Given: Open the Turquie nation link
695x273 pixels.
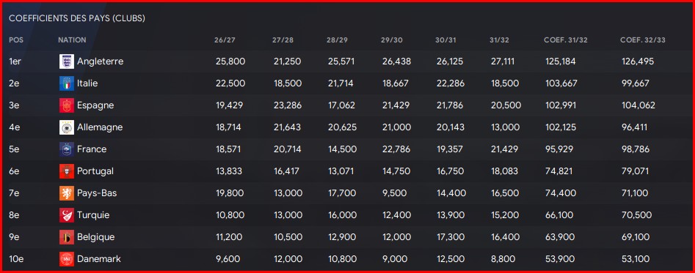Looking at the screenshot, I should coord(93,215).
